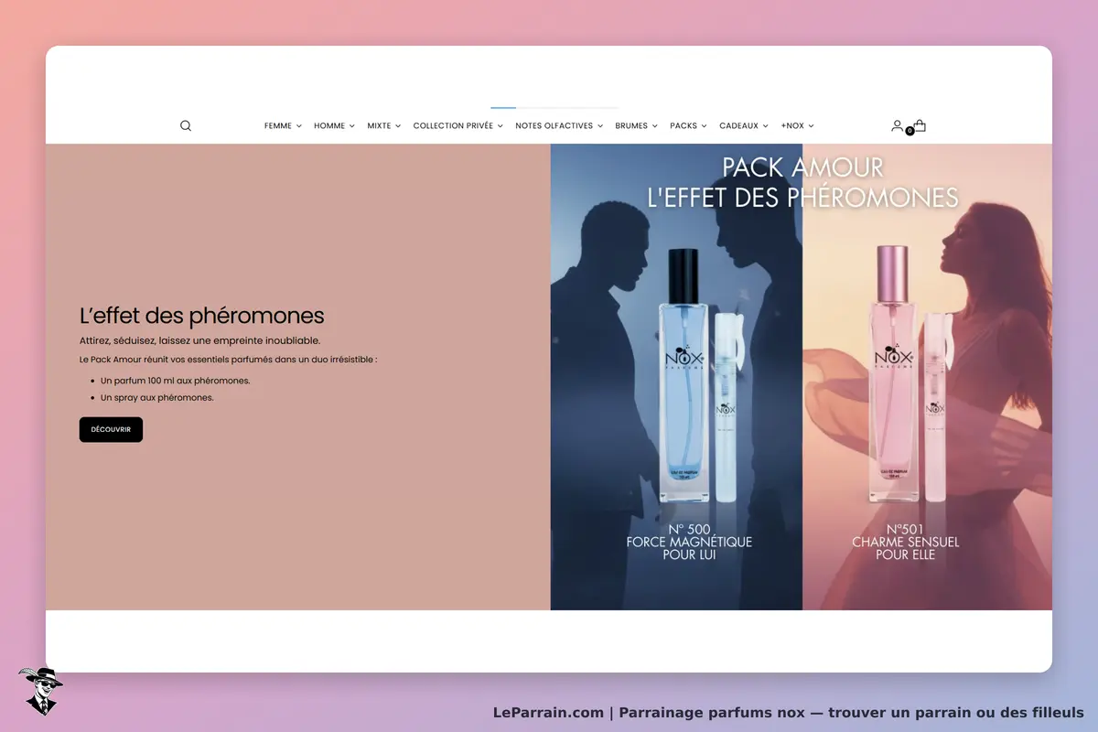
Task: Click the 'L’effet des phéromones' heading
Action: coord(202,316)
